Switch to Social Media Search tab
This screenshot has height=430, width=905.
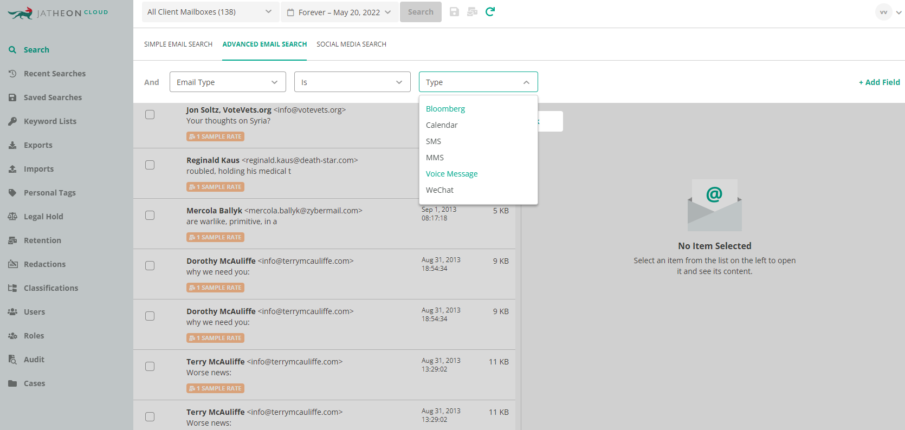pos(351,44)
